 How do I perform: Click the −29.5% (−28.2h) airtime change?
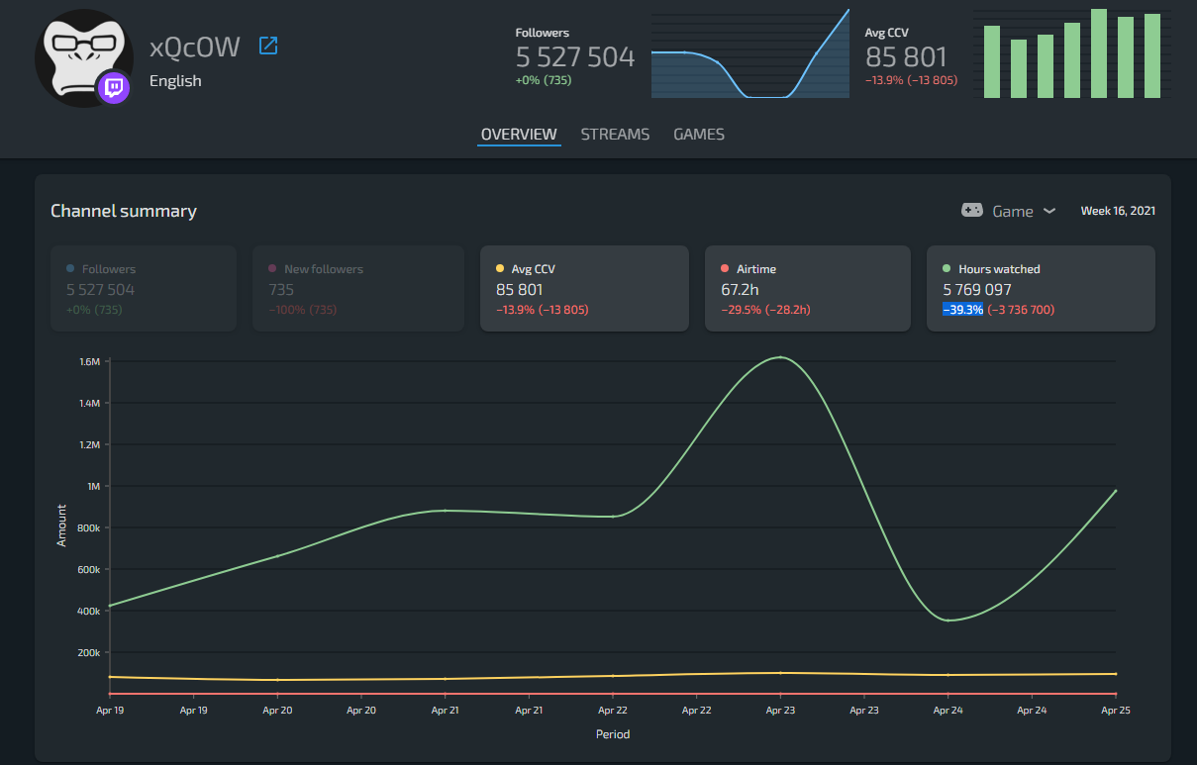coord(766,310)
